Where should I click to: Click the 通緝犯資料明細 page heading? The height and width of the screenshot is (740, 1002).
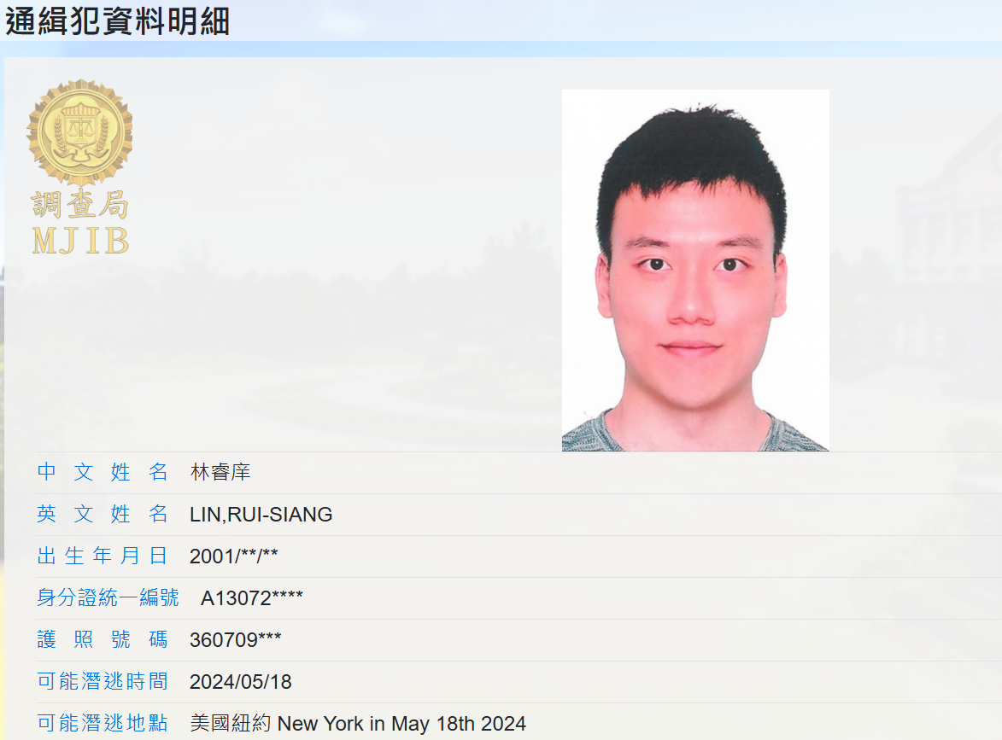click(x=118, y=21)
